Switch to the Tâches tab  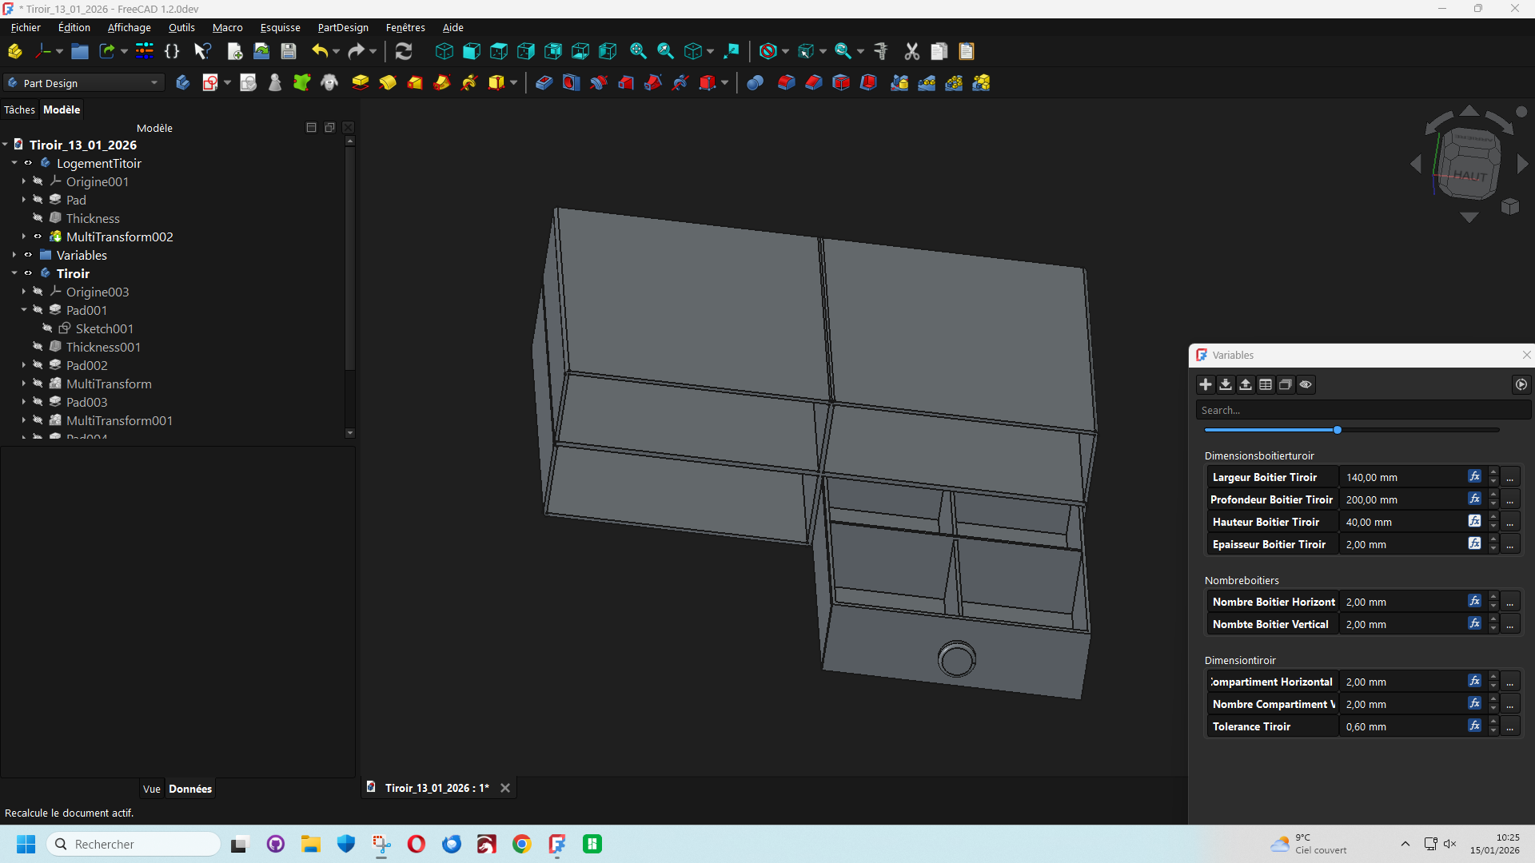tap(19, 109)
